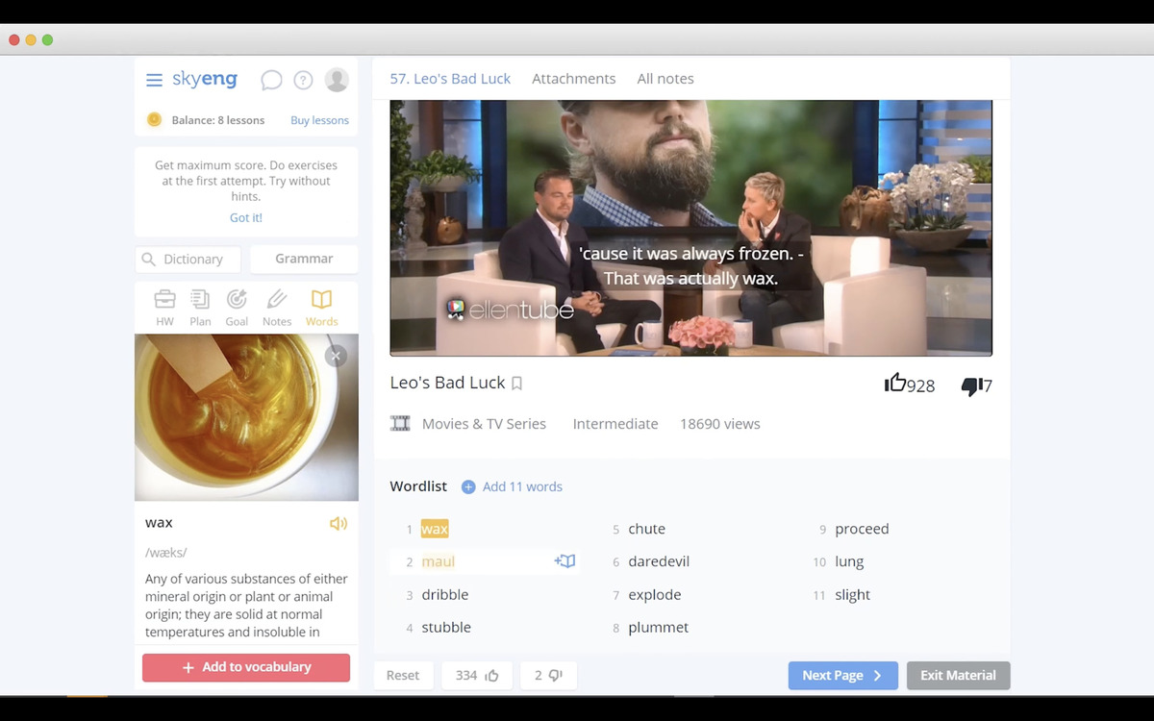The width and height of the screenshot is (1154, 721).
Task: Switch to the All notes tab
Action: tap(665, 79)
